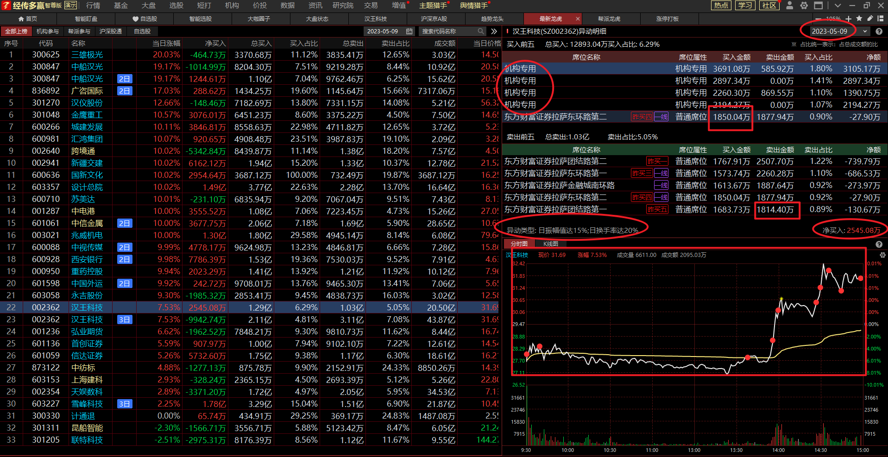The height and width of the screenshot is (457, 888).
Task: Sort by 净买入 column header
Action: [215, 43]
